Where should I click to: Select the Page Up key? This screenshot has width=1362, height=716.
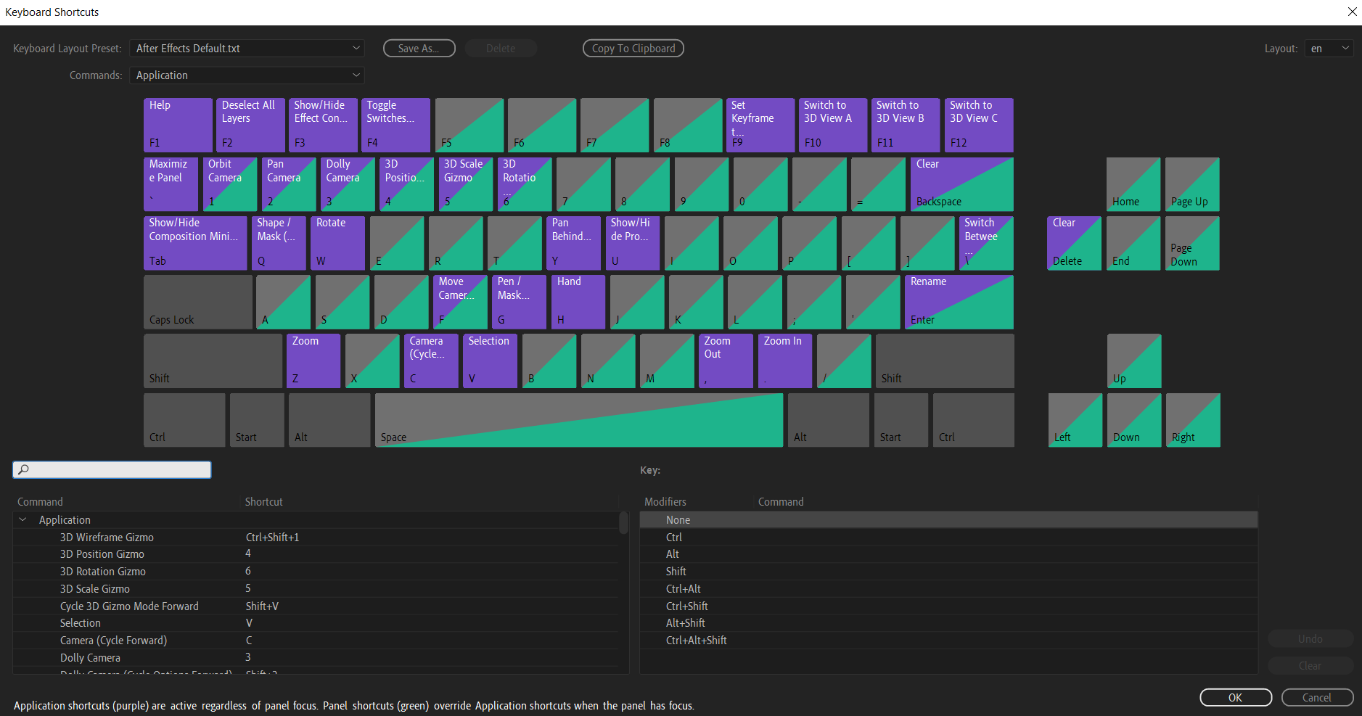(1192, 184)
